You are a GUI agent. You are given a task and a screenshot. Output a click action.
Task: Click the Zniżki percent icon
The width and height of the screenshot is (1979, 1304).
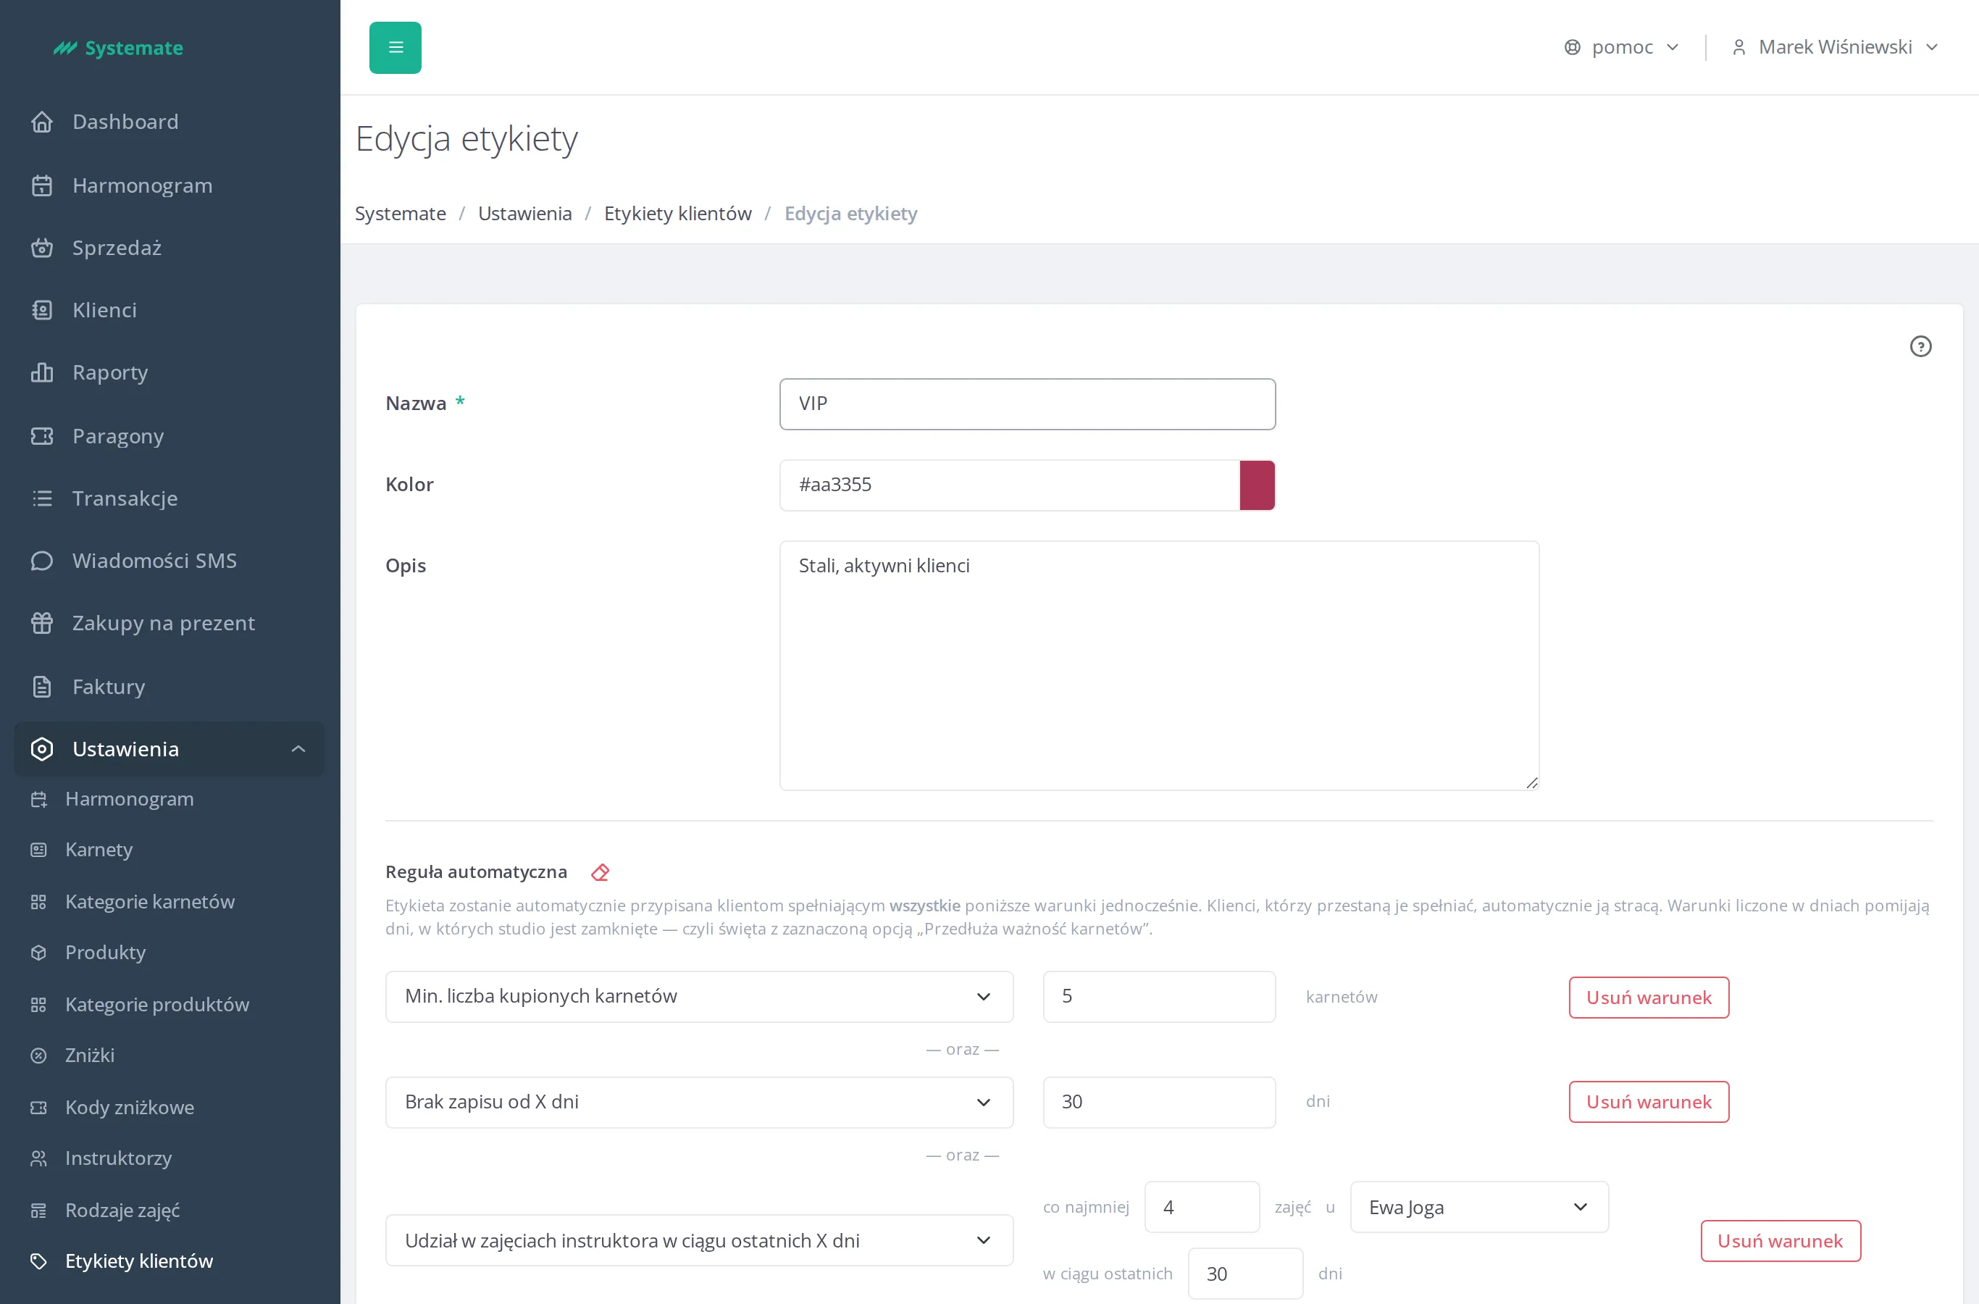pos(38,1056)
